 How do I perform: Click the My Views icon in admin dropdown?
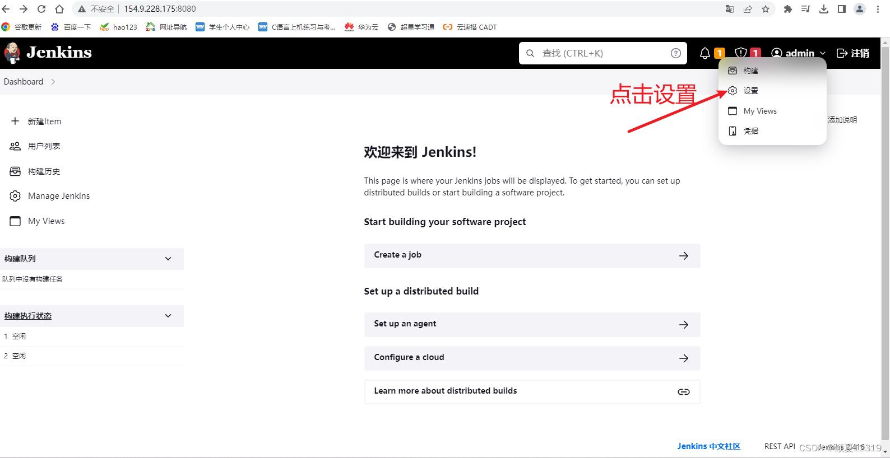[733, 111]
